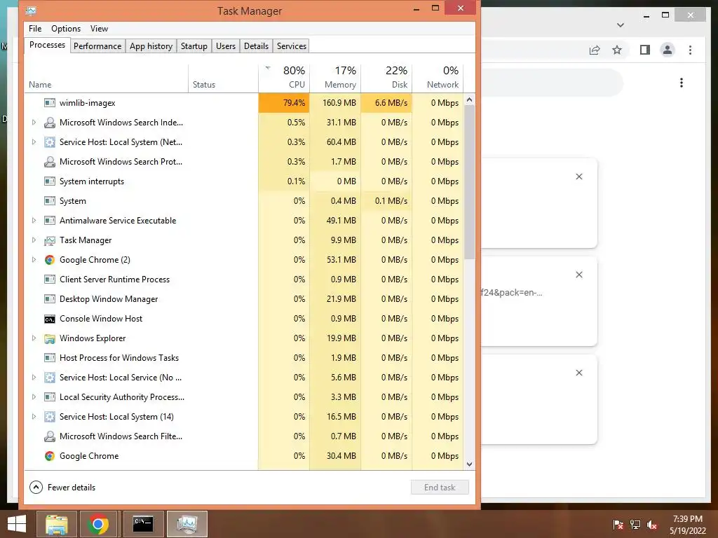The image size is (718, 538).
Task: Click the System interrupts process icon
Action: coord(50,181)
